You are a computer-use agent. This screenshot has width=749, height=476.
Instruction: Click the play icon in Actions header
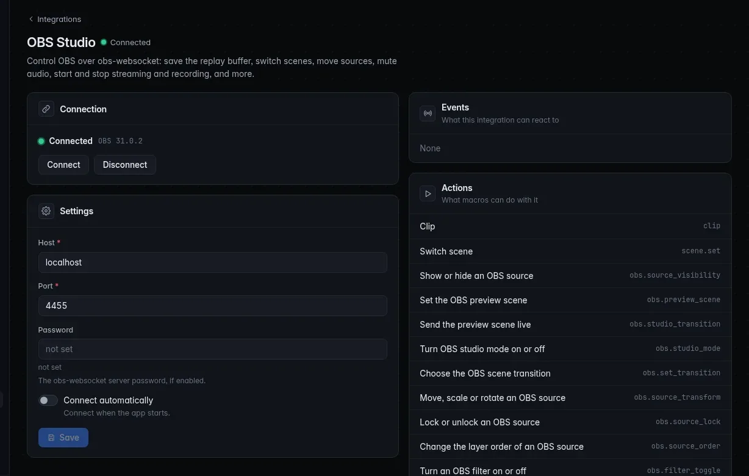428,193
